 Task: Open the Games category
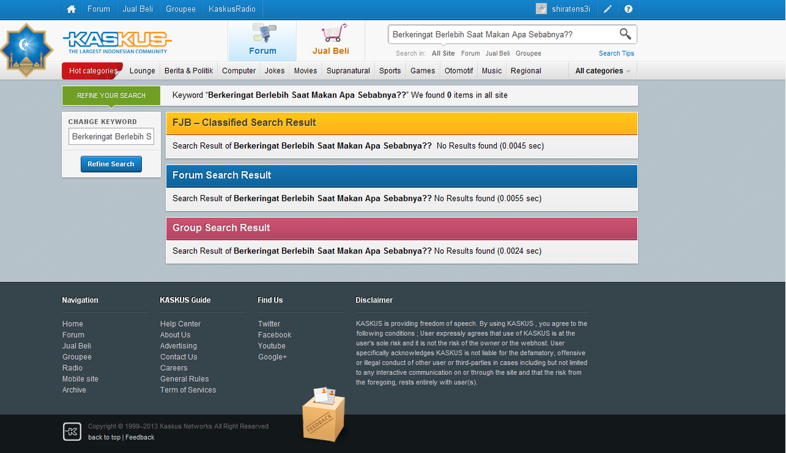tap(422, 71)
